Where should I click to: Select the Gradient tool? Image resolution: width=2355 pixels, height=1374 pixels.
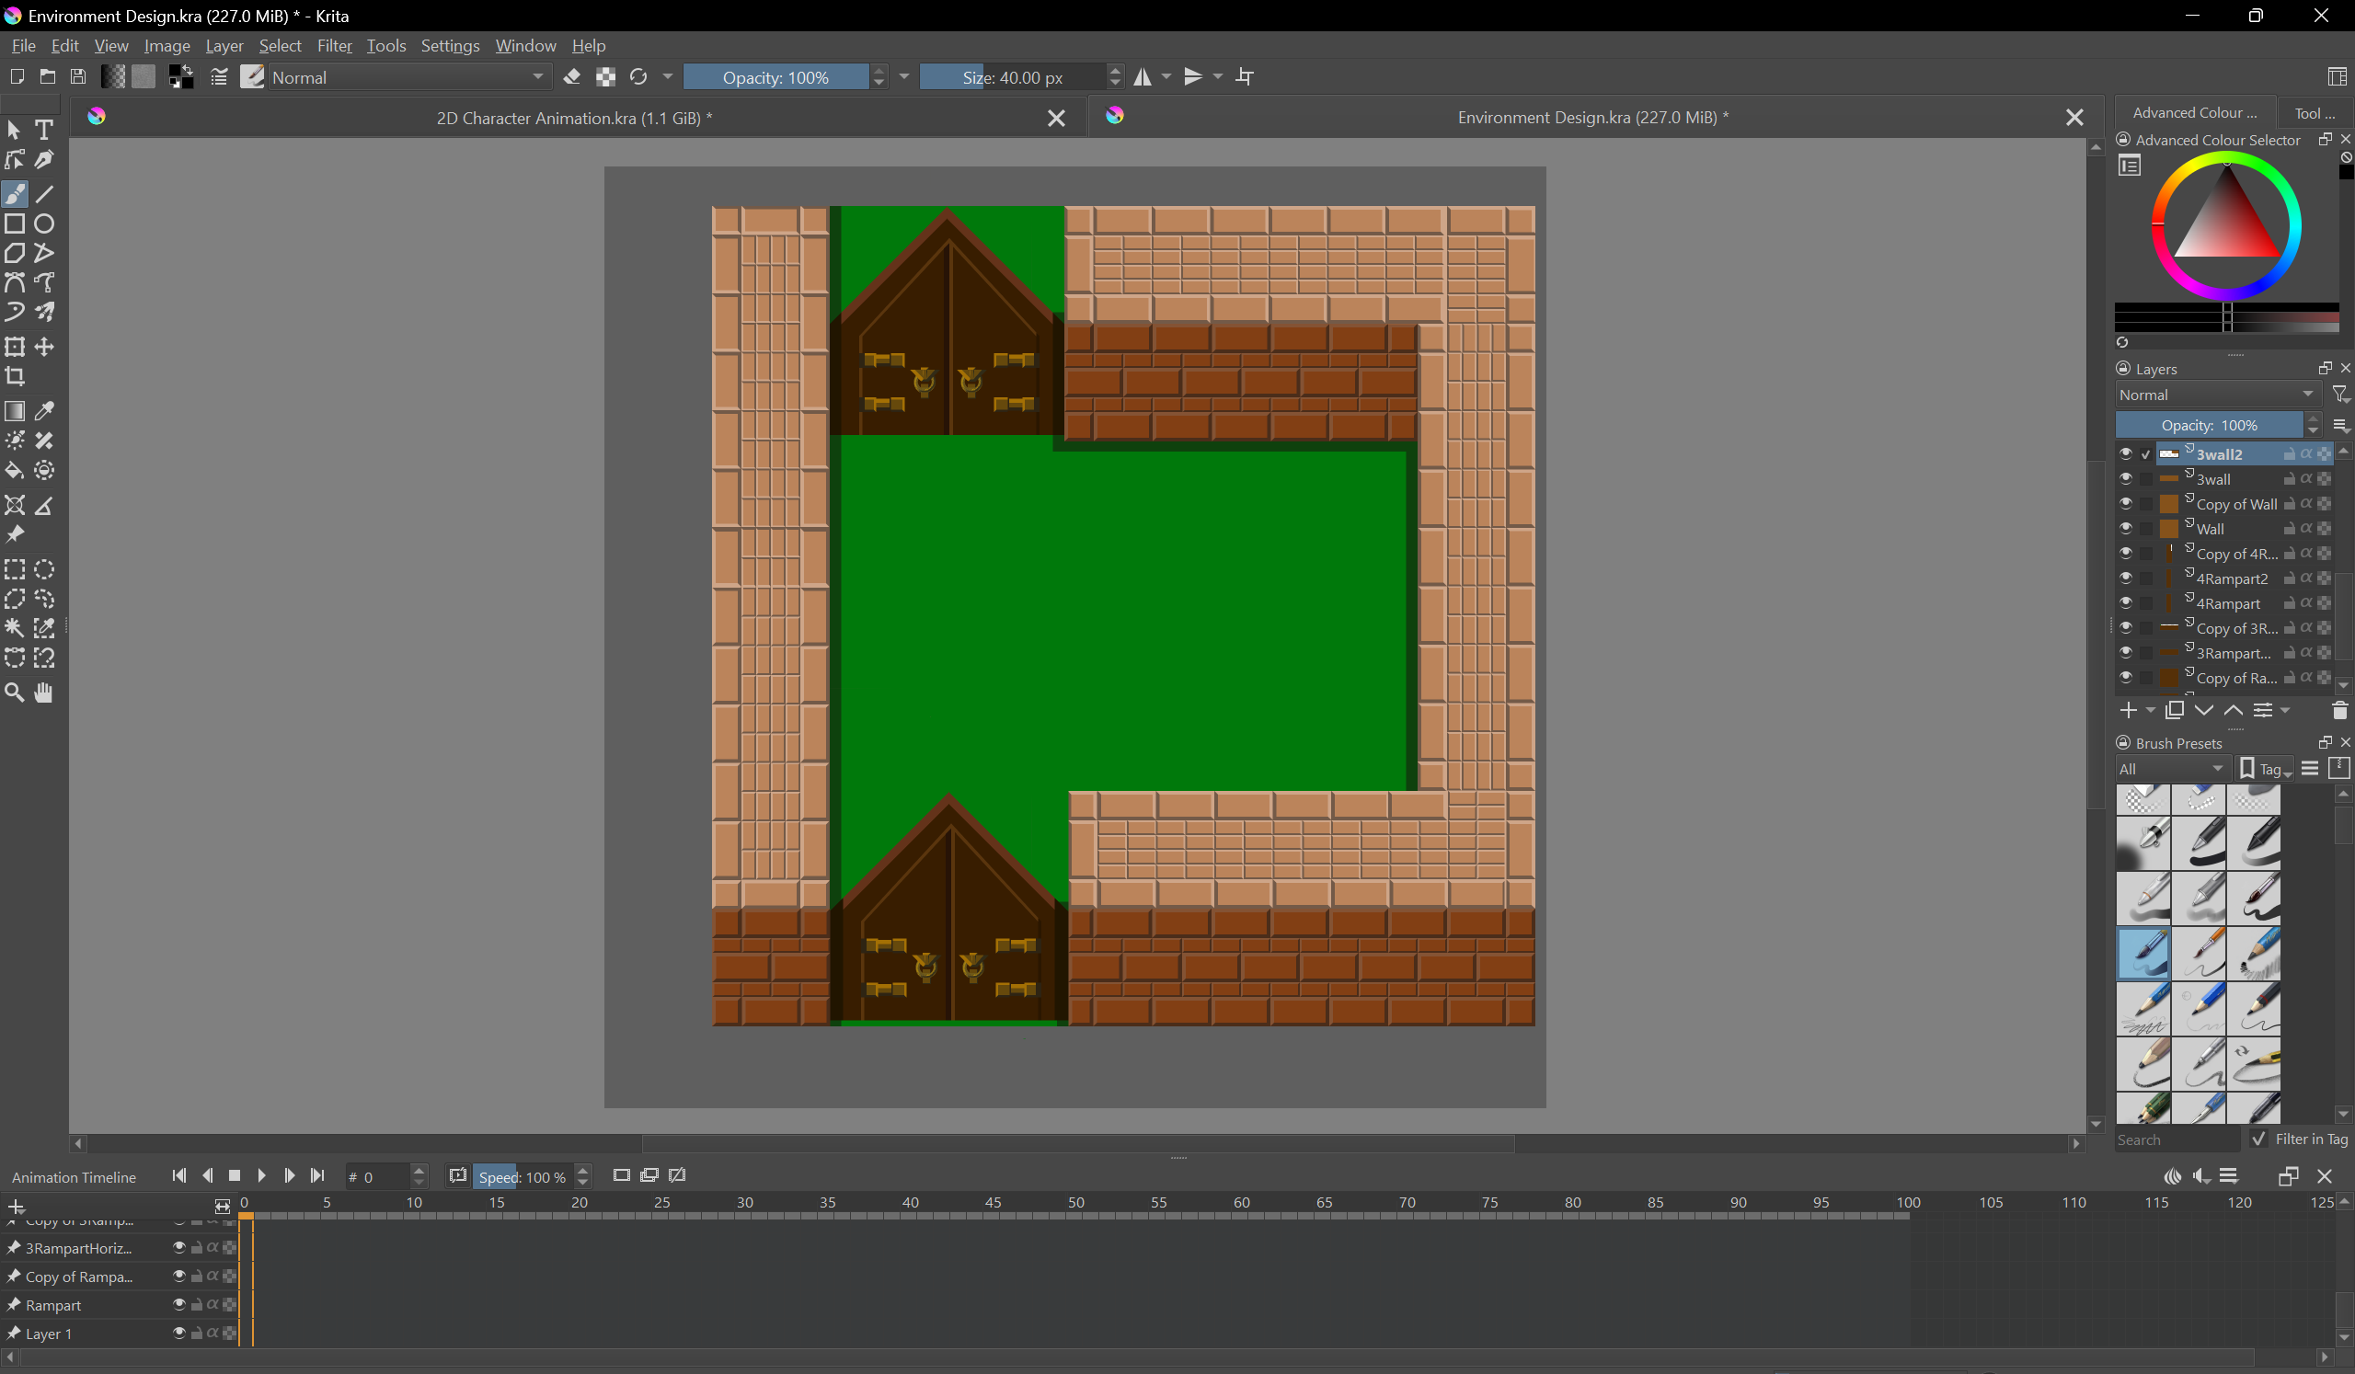coord(15,412)
